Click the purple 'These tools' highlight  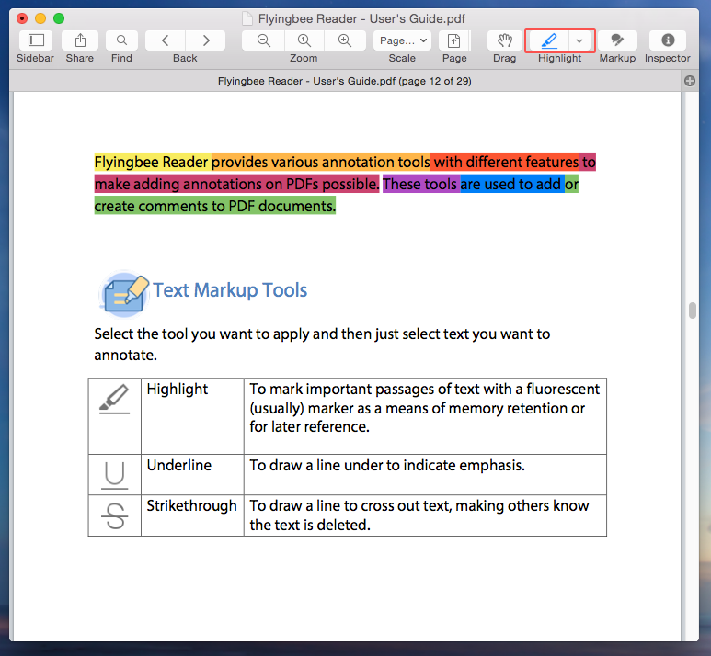[420, 184]
